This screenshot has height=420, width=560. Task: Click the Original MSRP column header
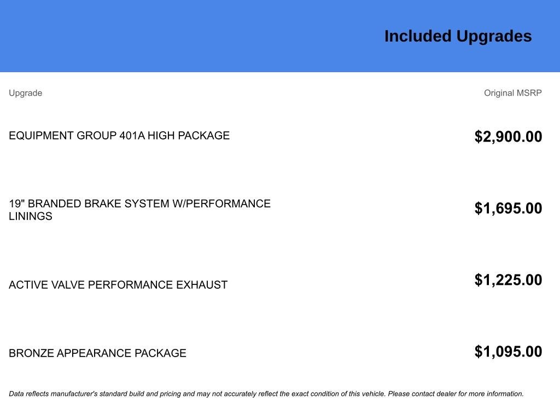(513, 93)
